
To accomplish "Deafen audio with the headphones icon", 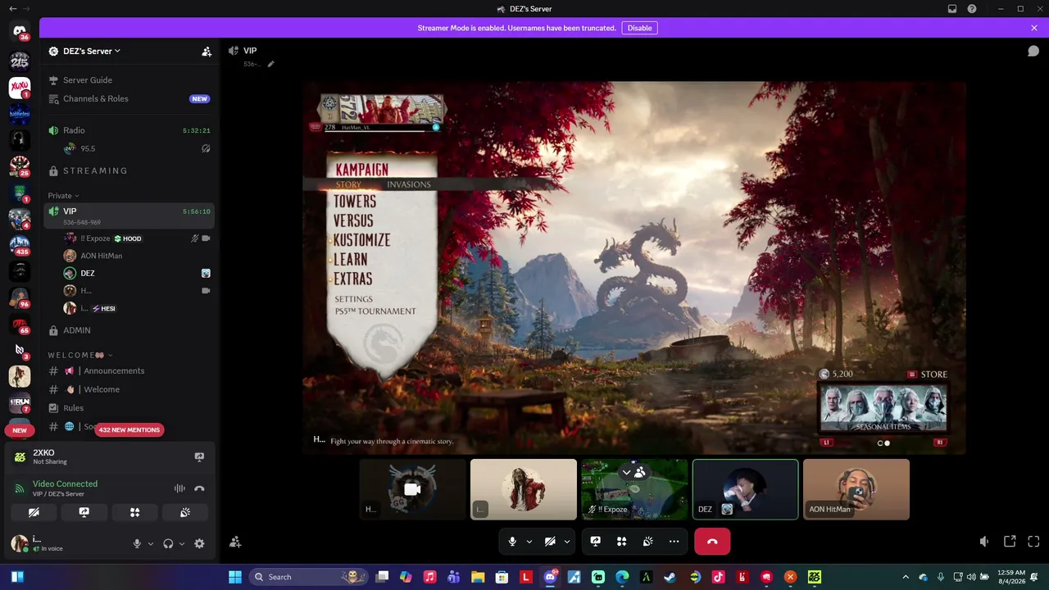I will (x=168, y=543).
